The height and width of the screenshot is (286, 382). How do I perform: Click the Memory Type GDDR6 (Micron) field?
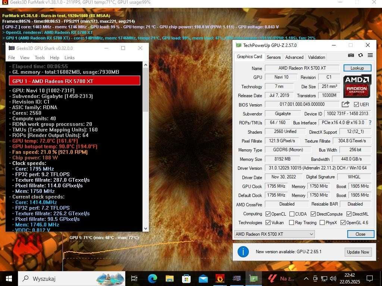[x=288, y=150]
